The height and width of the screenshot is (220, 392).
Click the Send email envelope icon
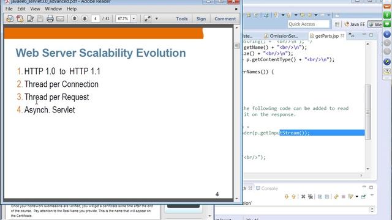[x=60, y=19]
